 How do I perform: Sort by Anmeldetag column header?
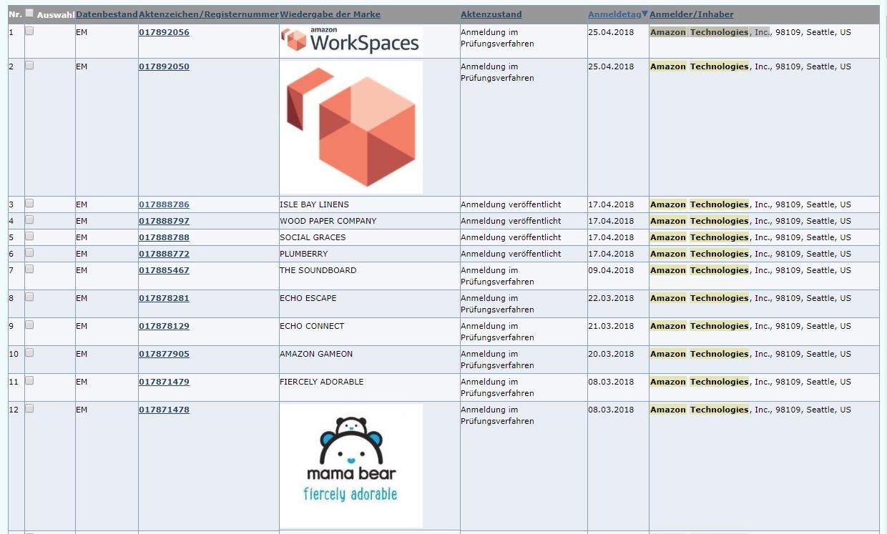point(614,14)
